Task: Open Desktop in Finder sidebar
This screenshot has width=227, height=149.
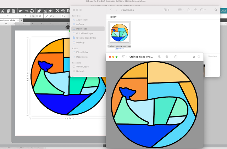Action: coord(88,42)
